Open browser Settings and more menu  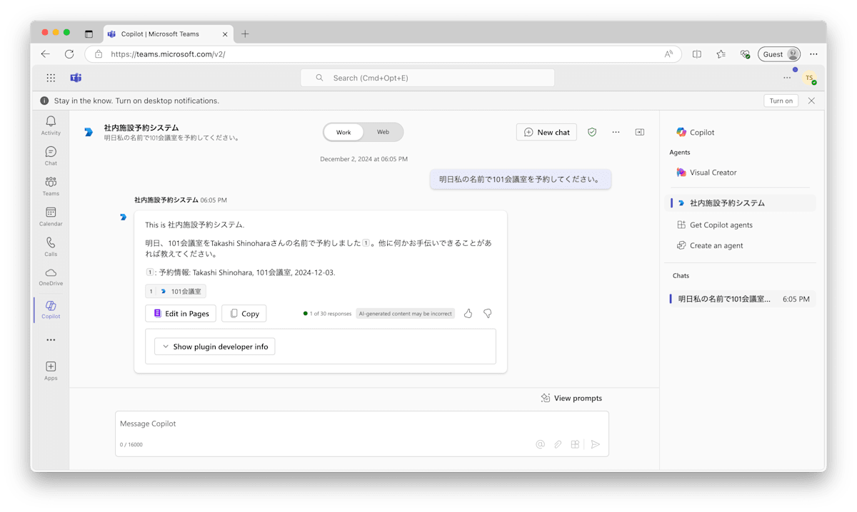point(813,54)
